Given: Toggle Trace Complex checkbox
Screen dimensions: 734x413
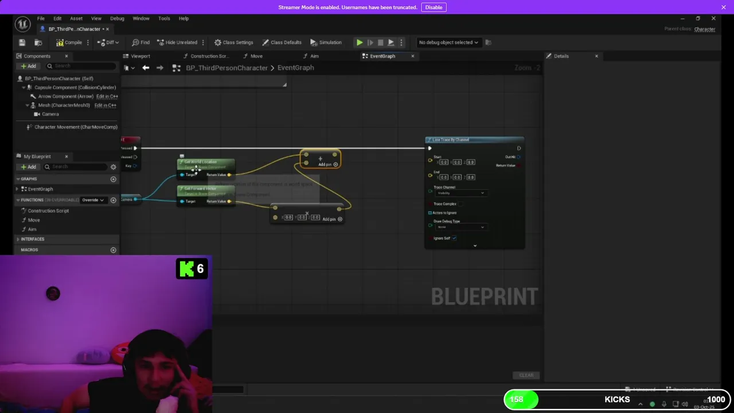Looking at the screenshot, I should tap(460, 204).
